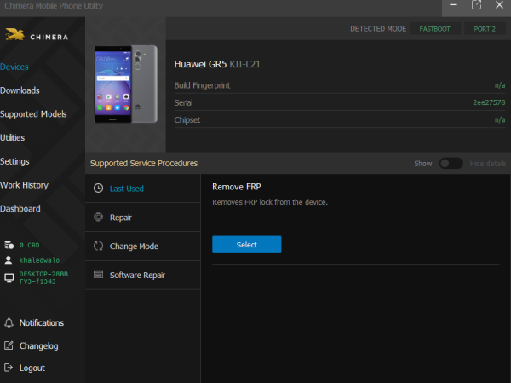The image size is (511, 383).
Task: Click the Last Used clock icon
Action: point(98,188)
